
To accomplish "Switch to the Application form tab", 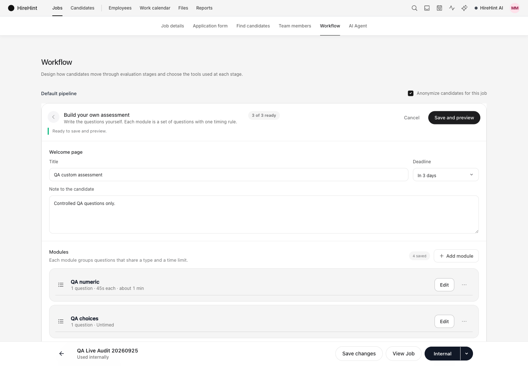I will (210, 26).
